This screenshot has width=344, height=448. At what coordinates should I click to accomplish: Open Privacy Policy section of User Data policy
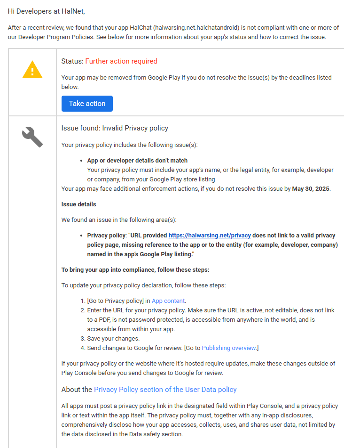[x=165, y=390]
